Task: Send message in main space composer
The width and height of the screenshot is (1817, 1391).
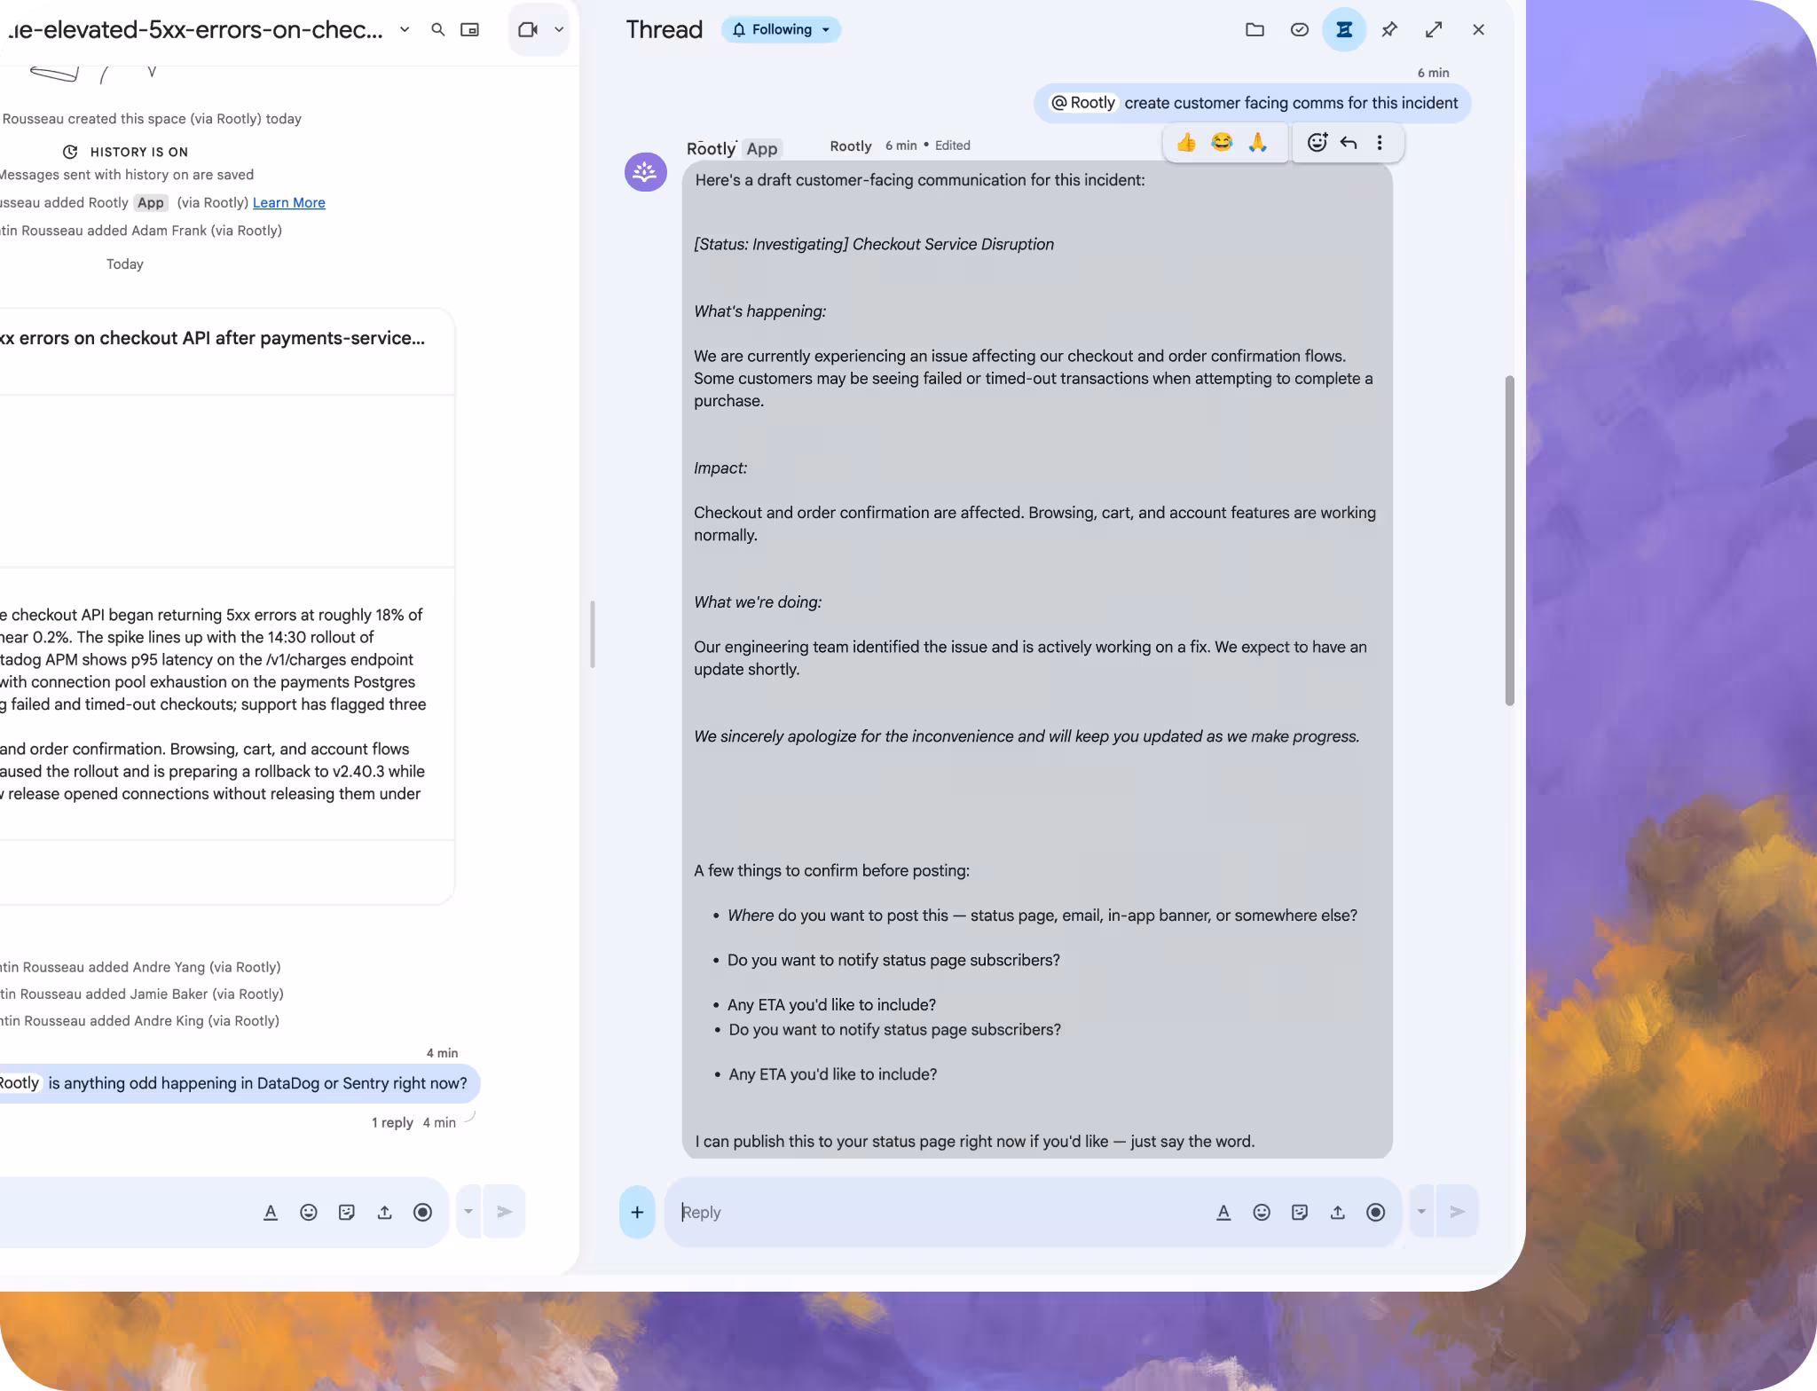Action: coord(504,1211)
